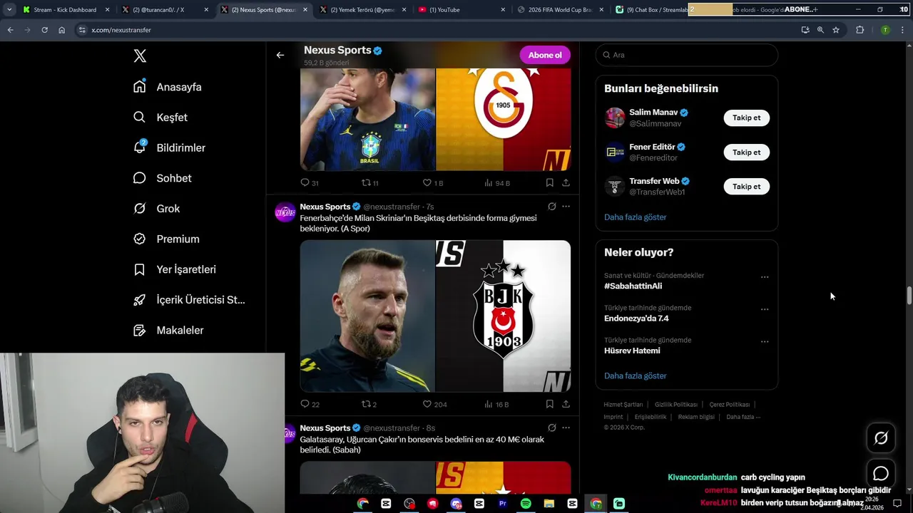The image size is (913, 513).
Task: Follow Transfer Web with Takip et
Action: pos(747,186)
